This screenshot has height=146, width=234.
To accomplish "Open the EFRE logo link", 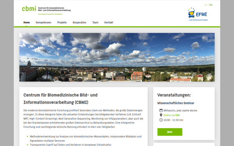I will (x=198, y=14).
